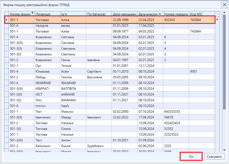The width and height of the screenshot is (229, 164).
Task: Select the patronymic cell Іванівна
Action: pos(99,60)
